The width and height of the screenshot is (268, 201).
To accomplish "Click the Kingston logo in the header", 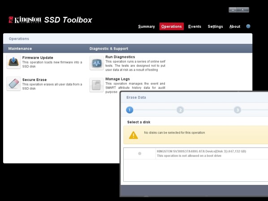I will (x=25, y=20).
